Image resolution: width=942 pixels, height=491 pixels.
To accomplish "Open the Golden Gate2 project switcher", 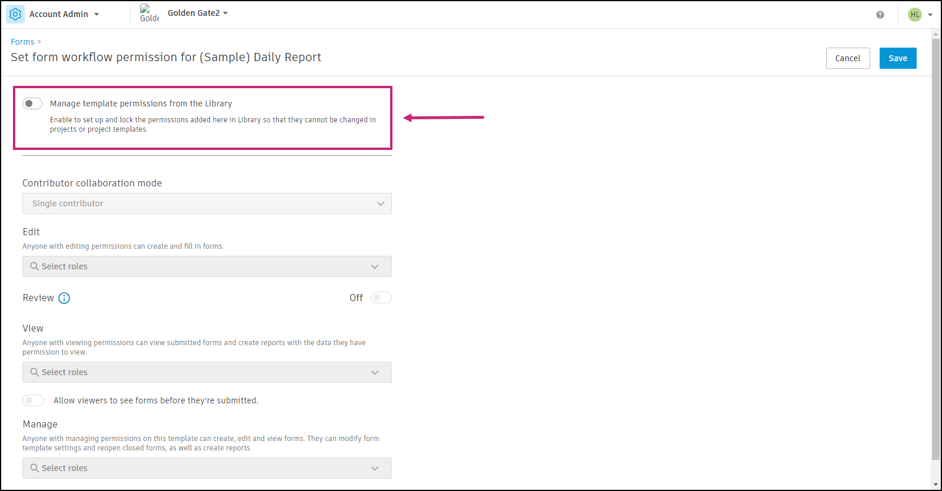I will [x=198, y=13].
